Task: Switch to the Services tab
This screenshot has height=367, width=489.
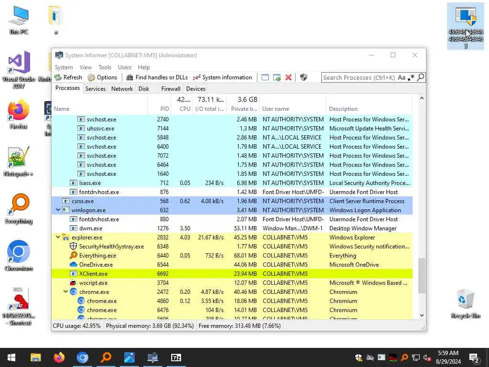Action: [96, 88]
